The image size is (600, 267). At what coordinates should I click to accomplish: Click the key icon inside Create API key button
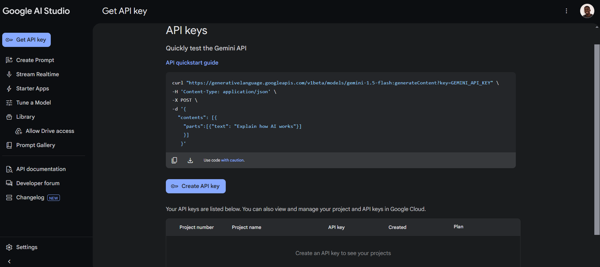(174, 186)
